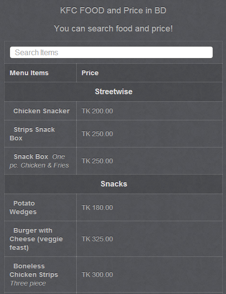Screen dimensions: 226x294
Task: Select the Strips Snack Box item
Action: point(32,134)
